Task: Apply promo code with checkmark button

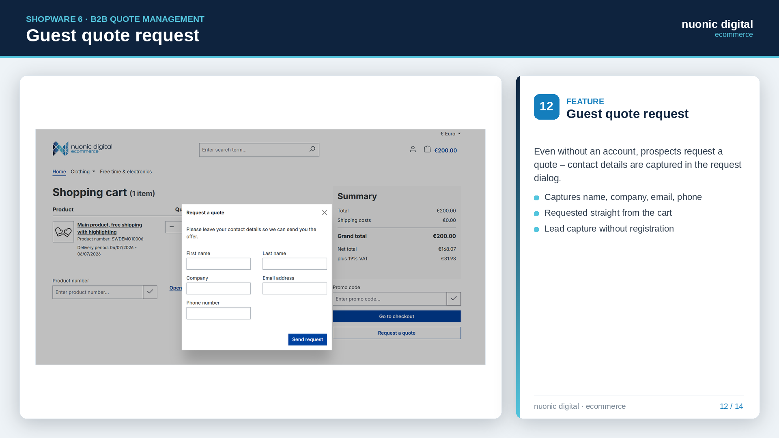Action: pyautogui.click(x=454, y=299)
